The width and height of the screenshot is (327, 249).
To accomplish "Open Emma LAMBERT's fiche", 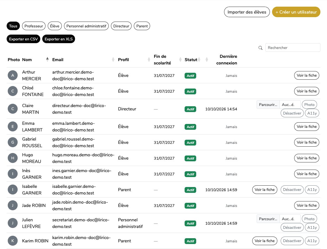I will point(307,127).
